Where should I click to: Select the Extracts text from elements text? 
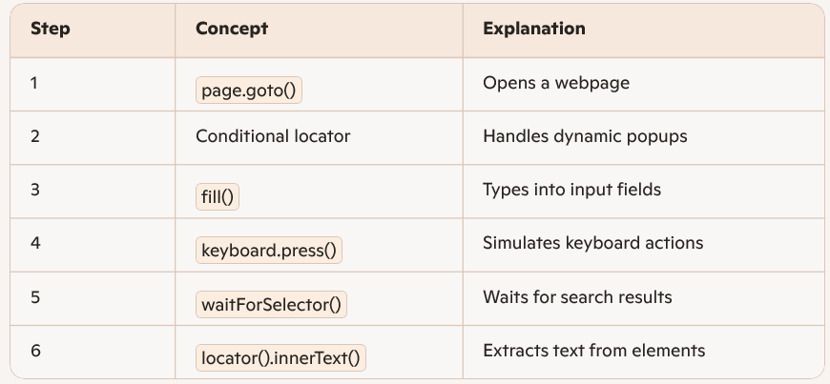coord(593,351)
